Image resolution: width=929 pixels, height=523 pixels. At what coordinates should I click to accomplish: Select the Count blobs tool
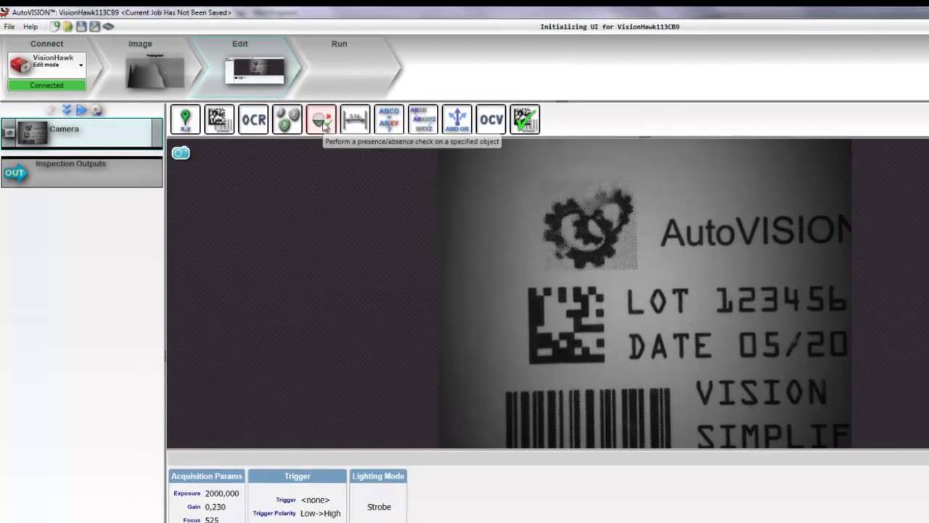(287, 119)
